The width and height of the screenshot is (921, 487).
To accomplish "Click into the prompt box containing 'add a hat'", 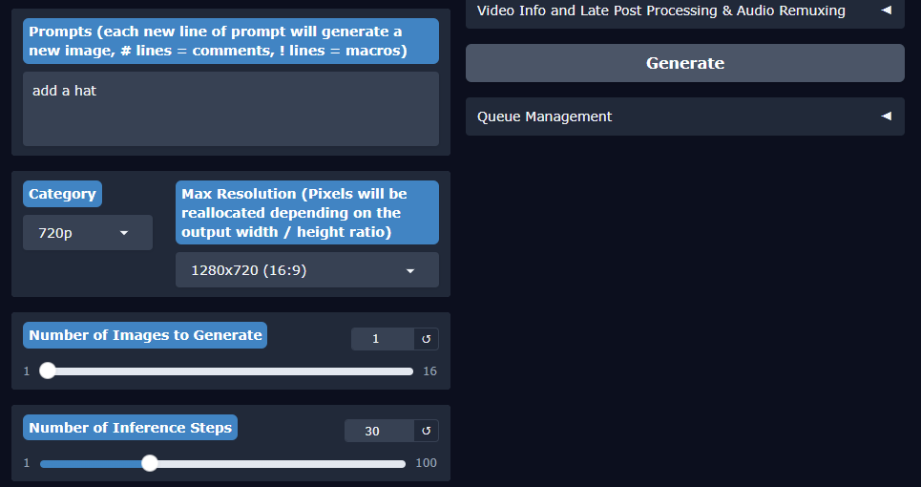I will coord(230,108).
